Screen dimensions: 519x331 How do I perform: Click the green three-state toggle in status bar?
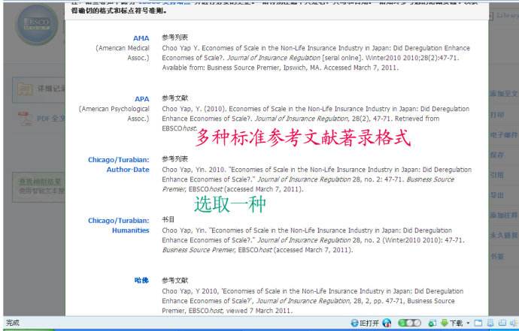(409, 323)
